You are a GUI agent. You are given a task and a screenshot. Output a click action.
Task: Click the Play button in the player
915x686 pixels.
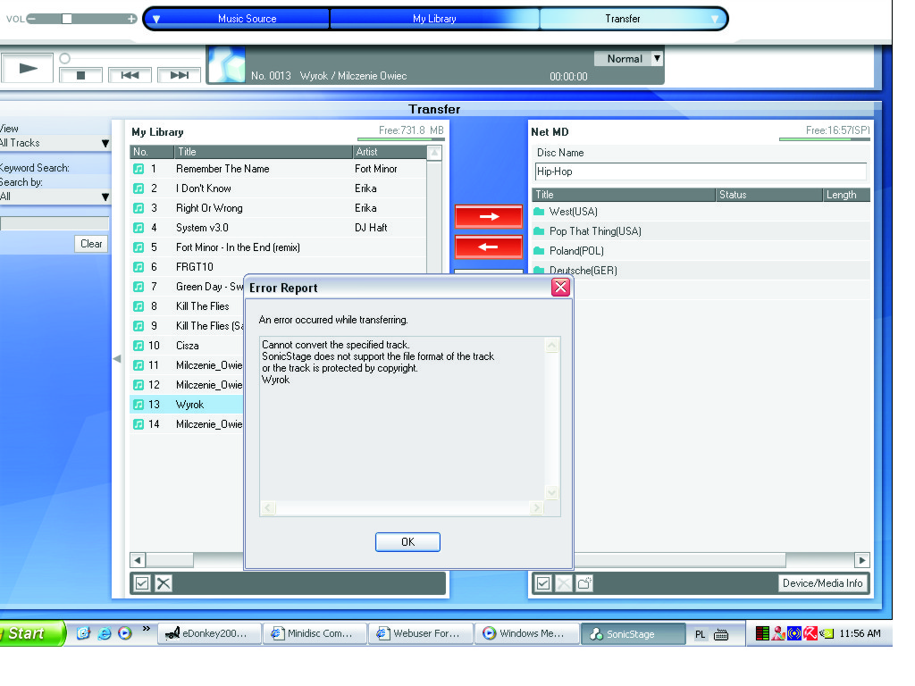click(x=27, y=68)
